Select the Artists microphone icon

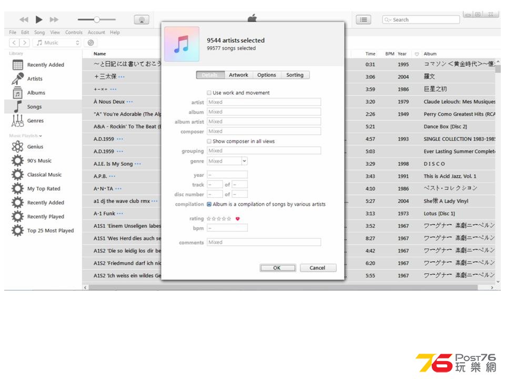coord(18,78)
